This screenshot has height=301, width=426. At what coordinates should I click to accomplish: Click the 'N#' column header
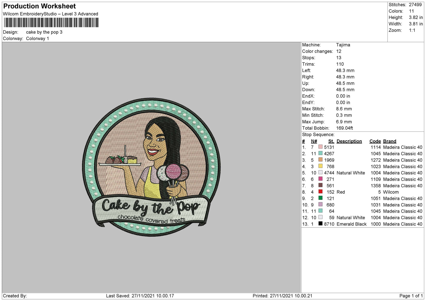coord(314,141)
